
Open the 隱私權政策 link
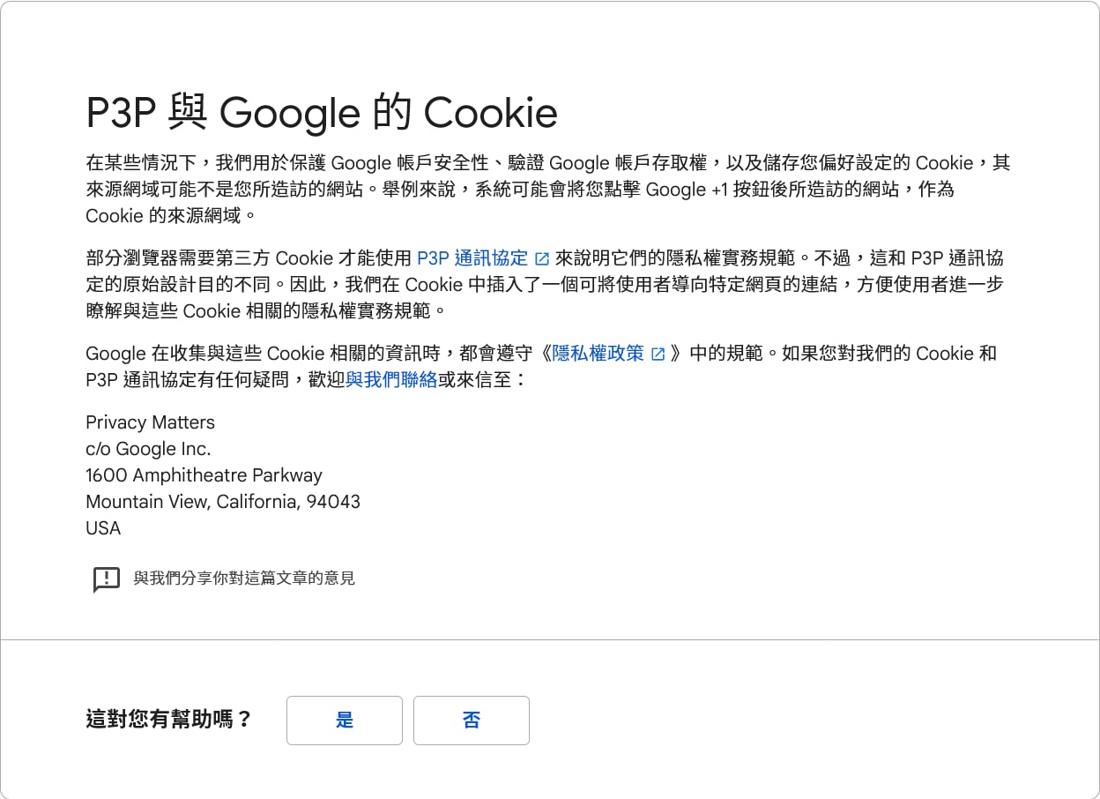tap(598, 354)
